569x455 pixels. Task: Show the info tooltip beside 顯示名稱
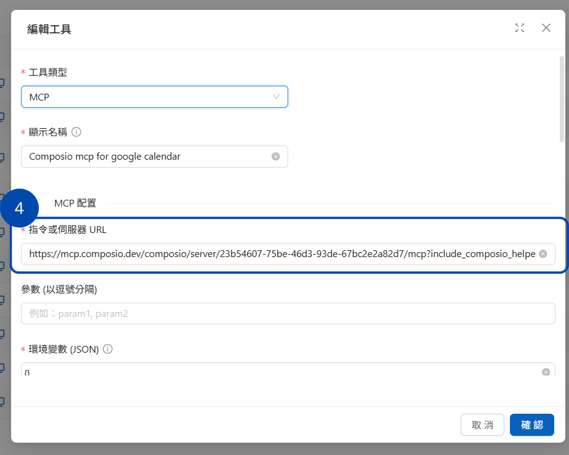76,132
